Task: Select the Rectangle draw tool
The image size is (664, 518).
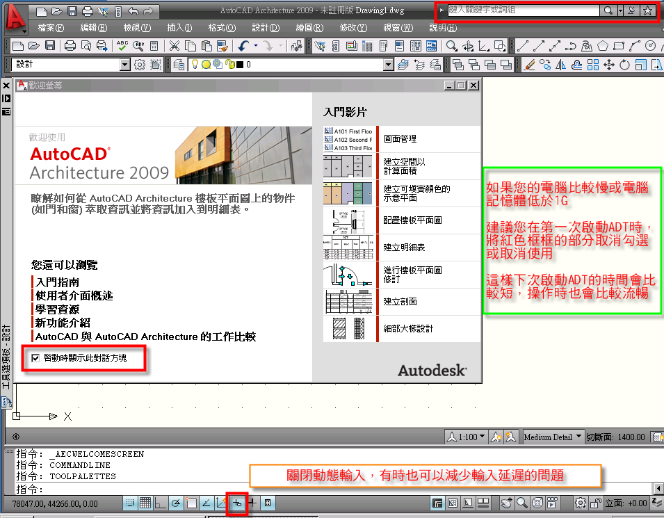Action: [619, 46]
